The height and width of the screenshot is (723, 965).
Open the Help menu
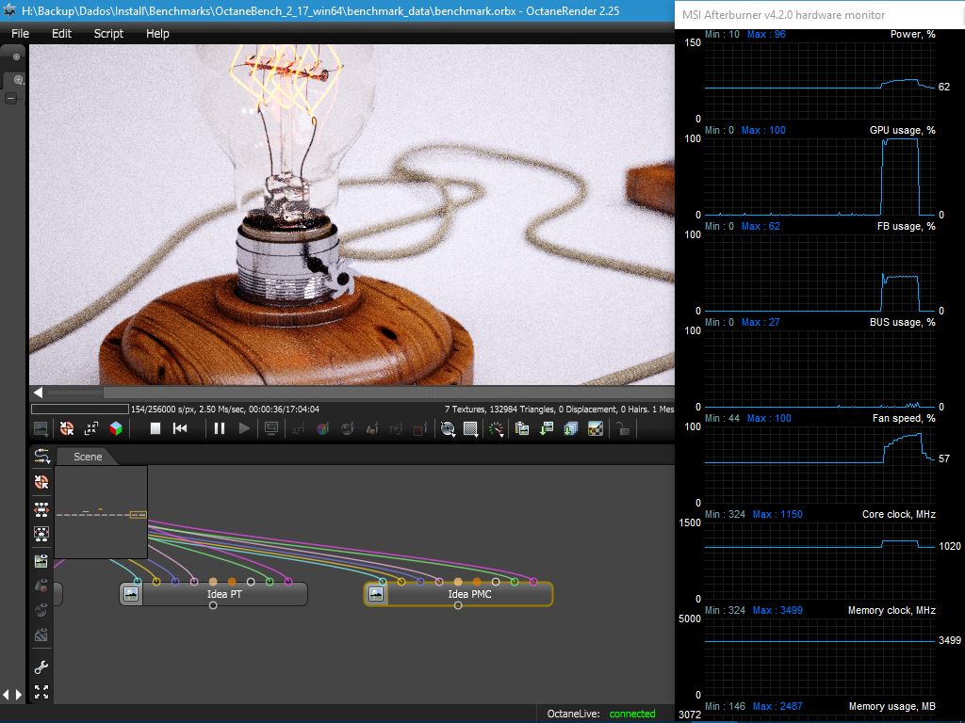(157, 33)
